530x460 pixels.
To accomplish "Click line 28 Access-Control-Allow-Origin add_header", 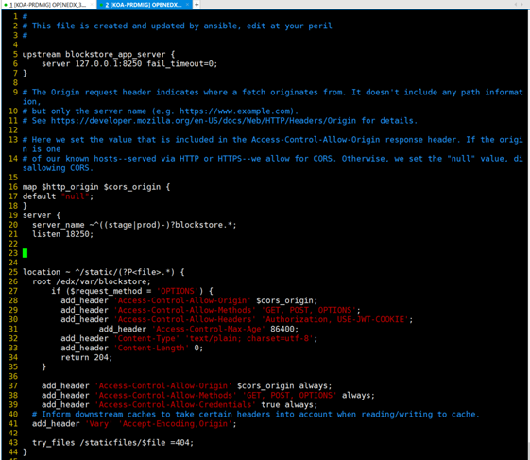I will pos(189,300).
